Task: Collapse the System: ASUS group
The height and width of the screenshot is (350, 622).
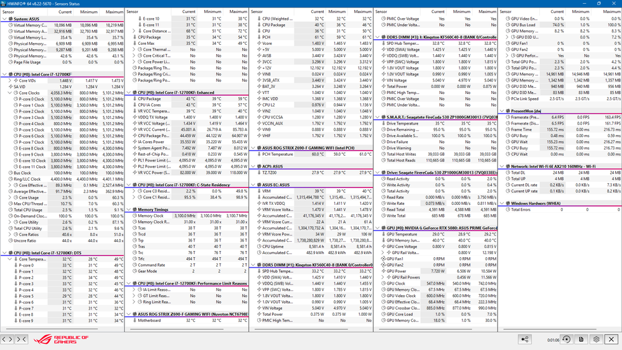Action: click(4, 19)
